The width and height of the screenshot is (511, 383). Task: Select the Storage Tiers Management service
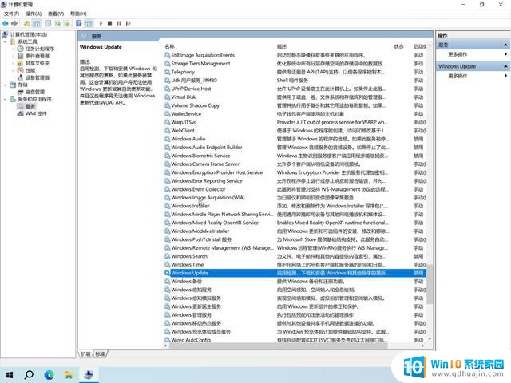tap(295, 64)
